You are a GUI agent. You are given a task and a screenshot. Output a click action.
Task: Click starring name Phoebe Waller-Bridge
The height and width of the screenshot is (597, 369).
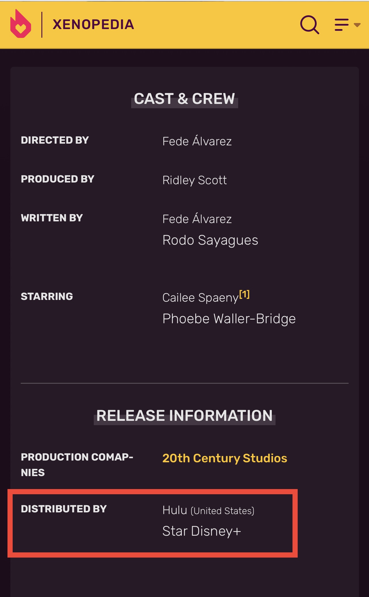pos(229,319)
